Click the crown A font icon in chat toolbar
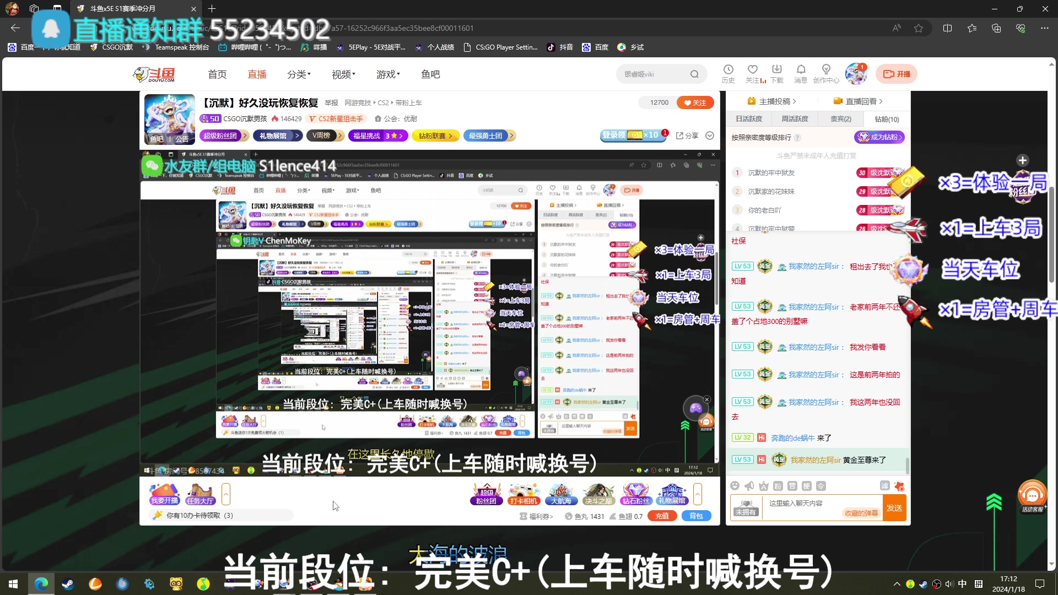1058x595 pixels. pos(763,486)
